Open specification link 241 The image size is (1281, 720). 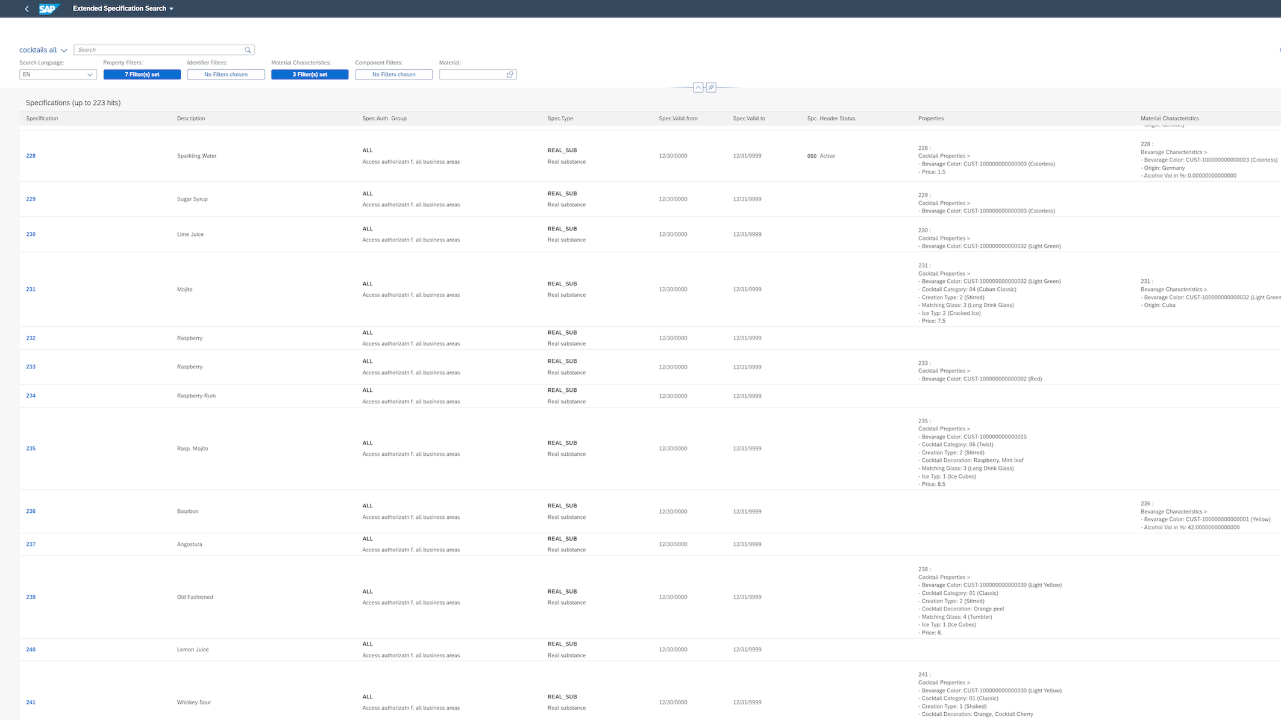(31, 703)
